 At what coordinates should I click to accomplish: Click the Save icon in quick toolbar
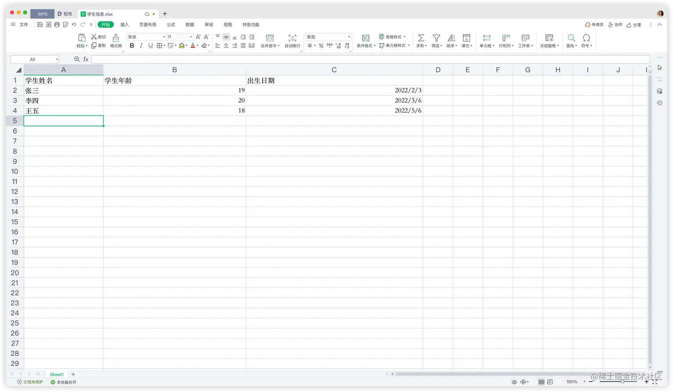pos(40,25)
